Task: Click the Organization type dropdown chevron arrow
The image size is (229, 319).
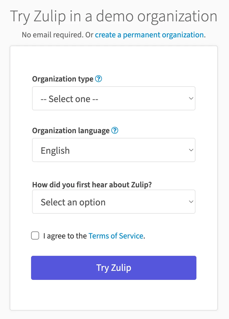Action: (x=191, y=99)
